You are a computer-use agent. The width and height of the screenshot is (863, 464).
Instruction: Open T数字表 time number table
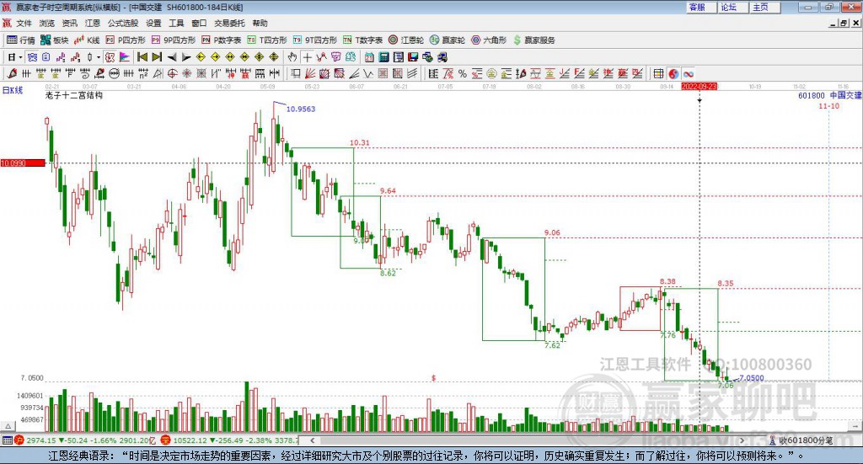tap(362, 40)
